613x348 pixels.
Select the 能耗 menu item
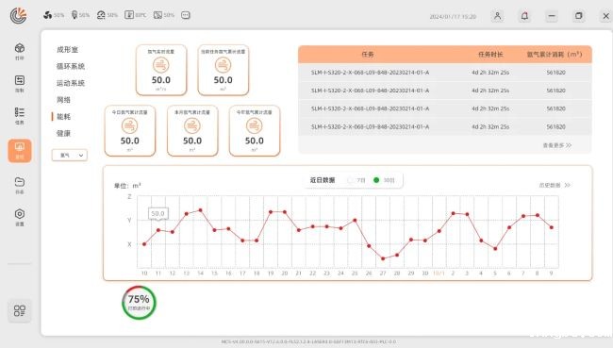(x=63, y=117)
